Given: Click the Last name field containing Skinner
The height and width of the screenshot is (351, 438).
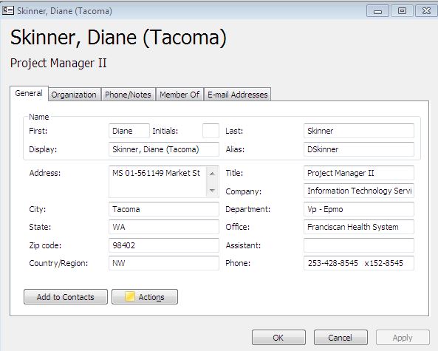Looking at the screenshot, I should [x=359, y=131].
